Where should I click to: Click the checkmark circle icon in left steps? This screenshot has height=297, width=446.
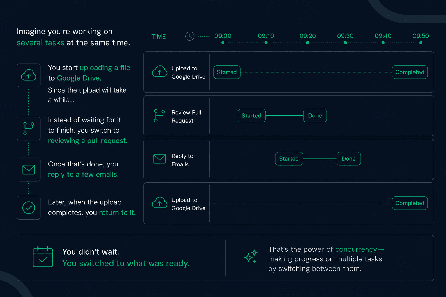[29, 208]
